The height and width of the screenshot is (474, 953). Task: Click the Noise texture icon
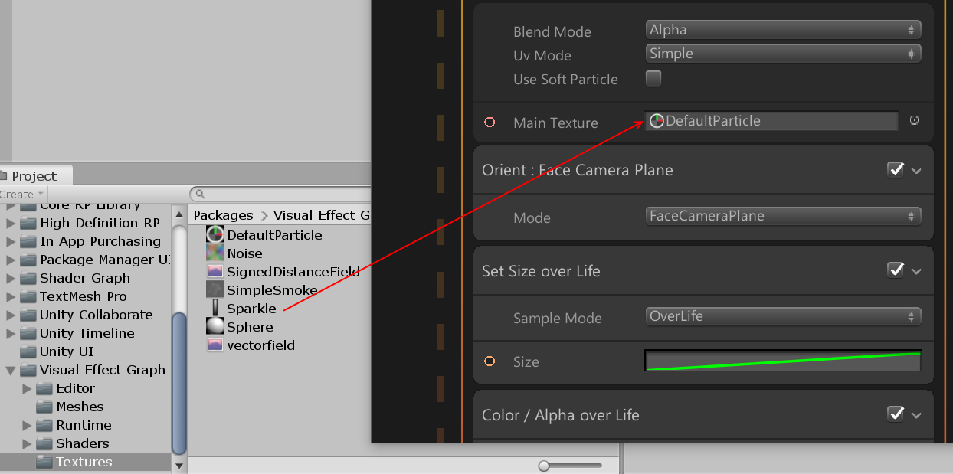[215, 253]
